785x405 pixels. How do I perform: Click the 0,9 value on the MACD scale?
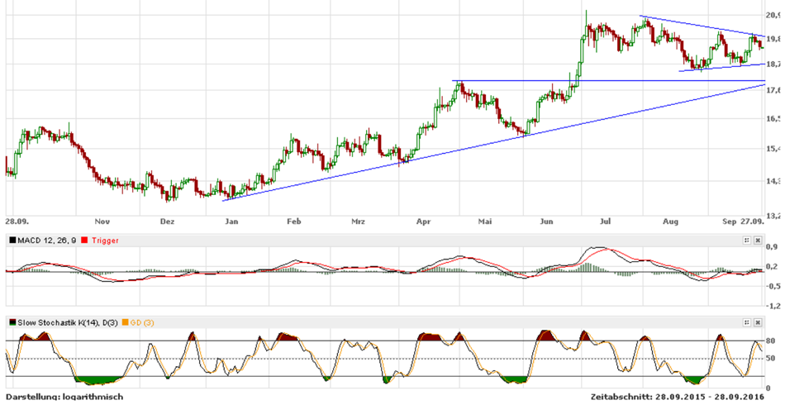point(770,246)
